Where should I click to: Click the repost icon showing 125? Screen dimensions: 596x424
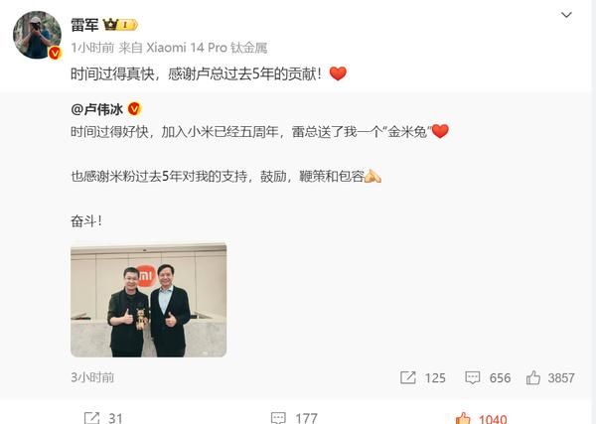[x=423, y=377]
